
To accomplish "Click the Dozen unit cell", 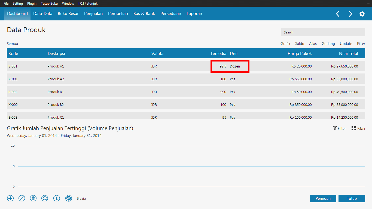I will pos(235,66).
